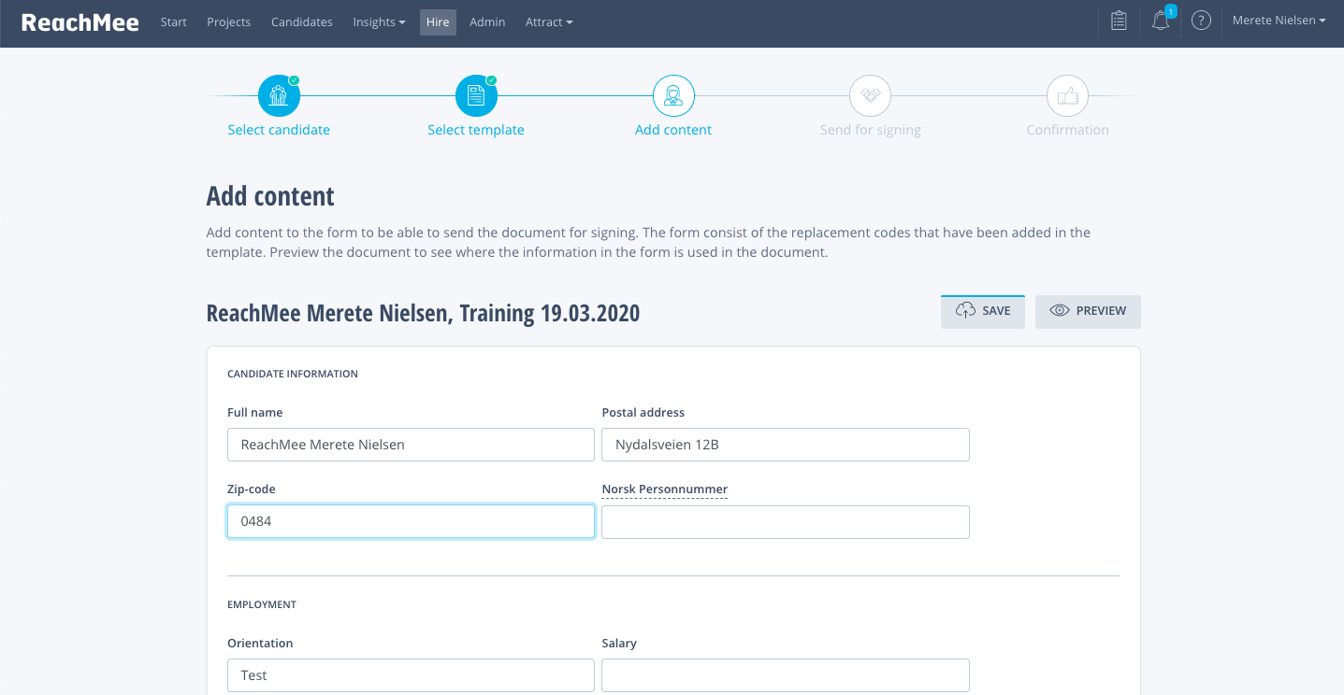This screenshot has height=695, width=1344.
Task: Open the Insights dropdown menu
Action: (x=379, y=22)
